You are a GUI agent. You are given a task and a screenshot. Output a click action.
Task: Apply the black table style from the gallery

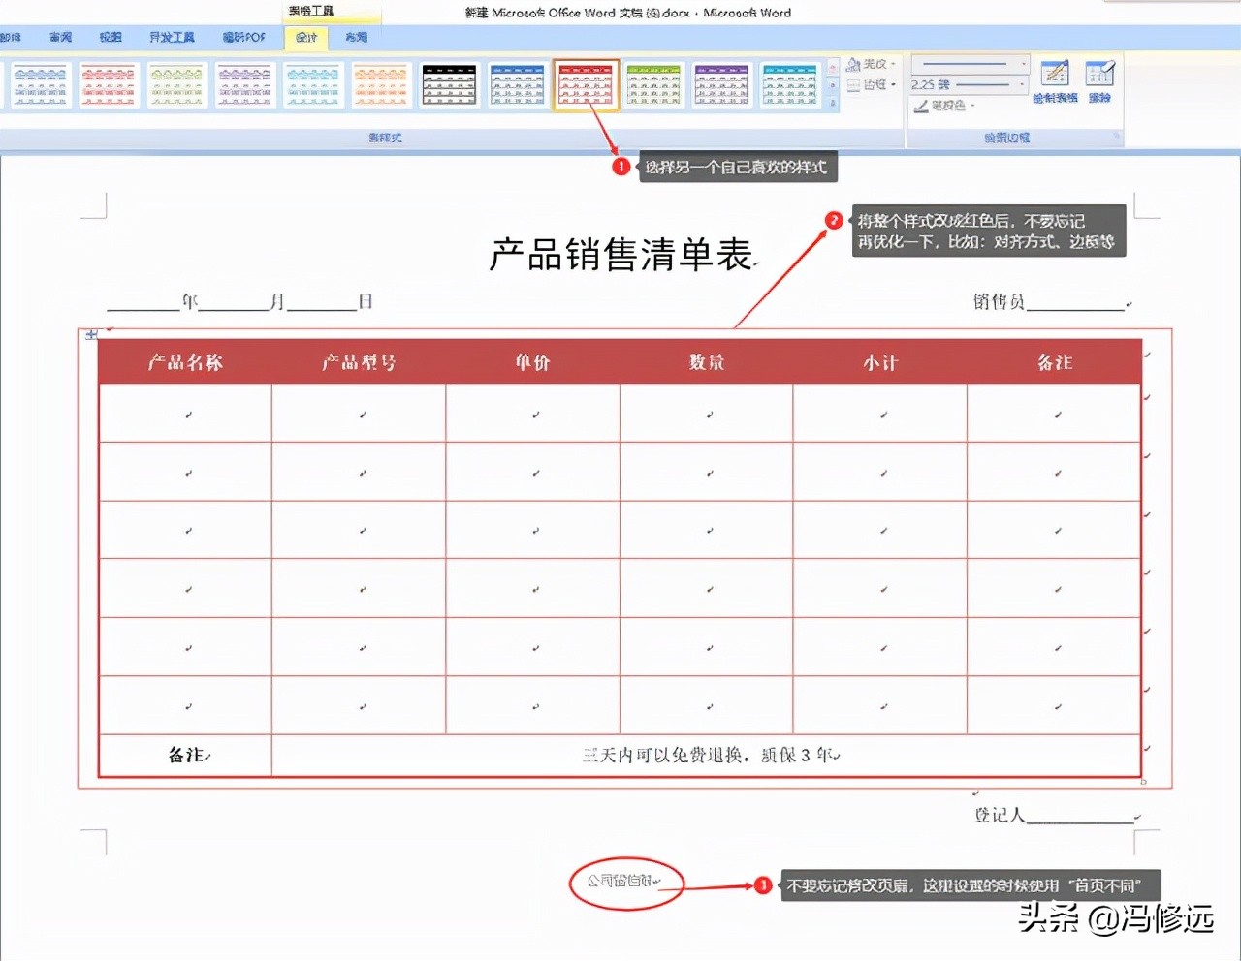click(448, 84)
